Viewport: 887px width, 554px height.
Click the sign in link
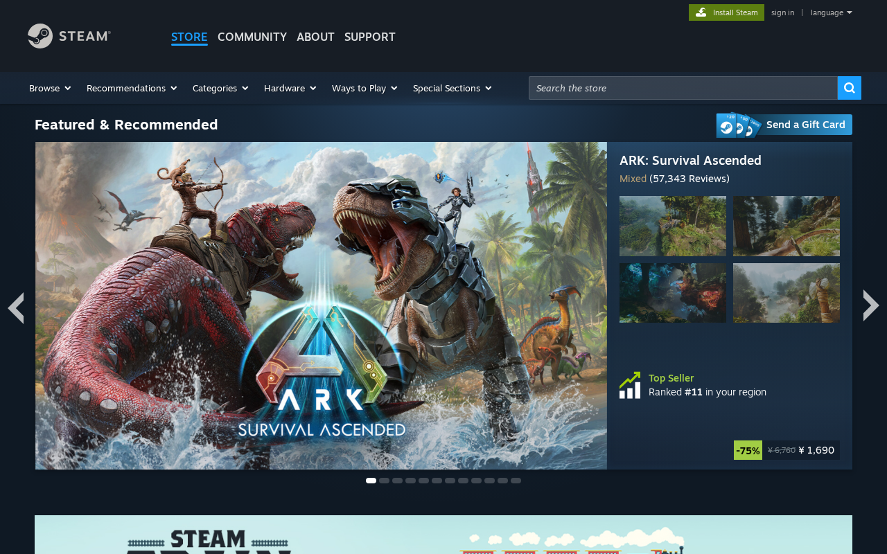783,12
